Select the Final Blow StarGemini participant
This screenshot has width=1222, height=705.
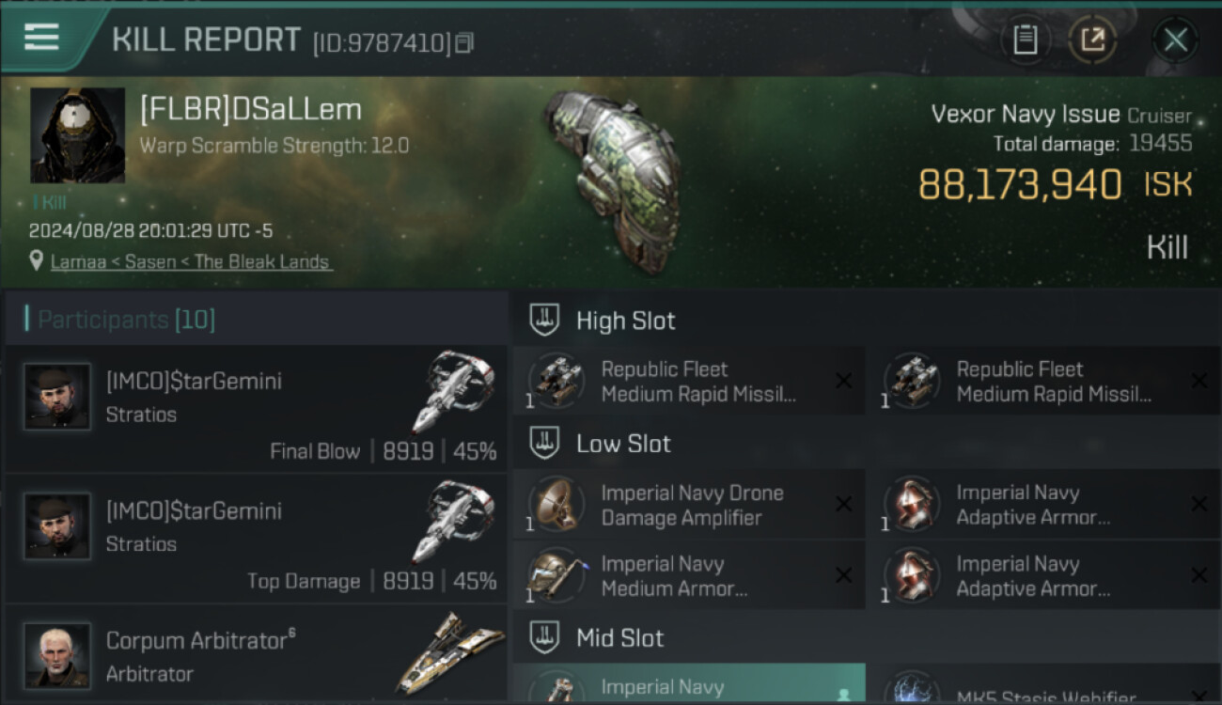(256, 409)
